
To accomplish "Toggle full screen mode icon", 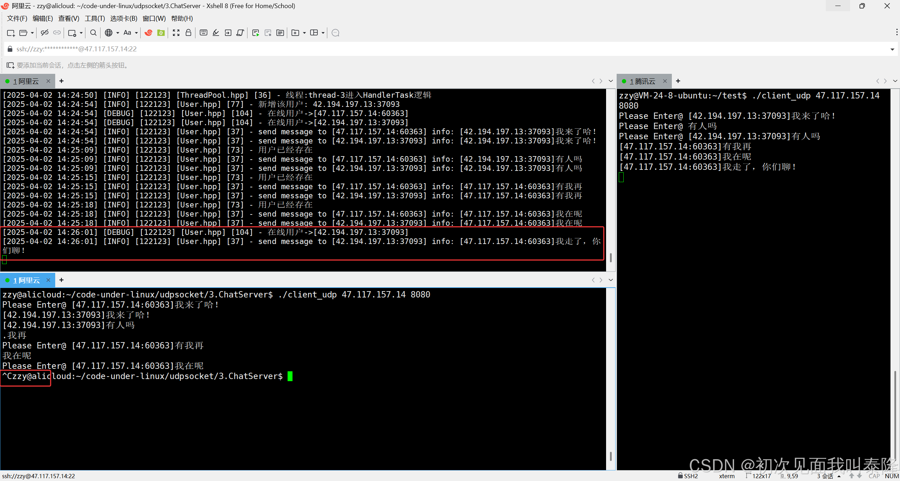I will pos(176,33).
